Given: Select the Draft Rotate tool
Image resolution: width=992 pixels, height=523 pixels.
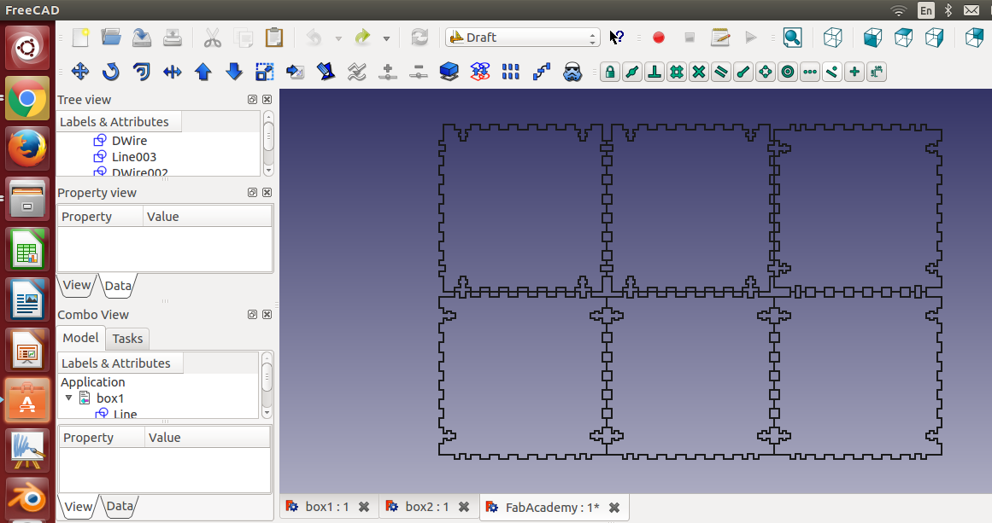Looking at the screenshot, I should point(111,72).
